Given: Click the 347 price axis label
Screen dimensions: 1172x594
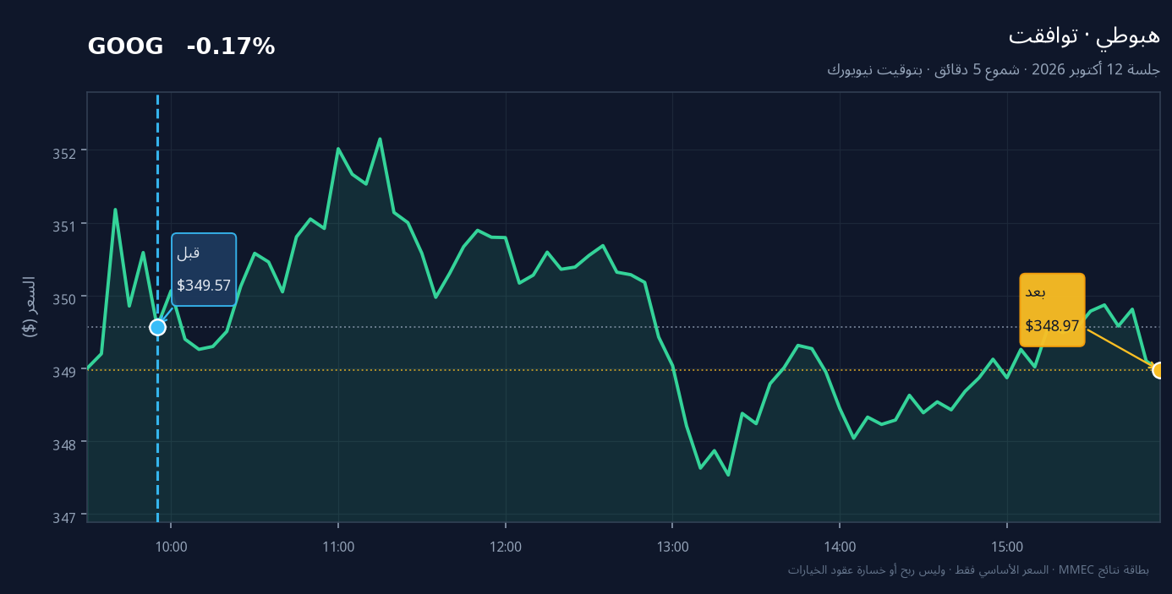Looking at the screenshot, I should point(66,516).
